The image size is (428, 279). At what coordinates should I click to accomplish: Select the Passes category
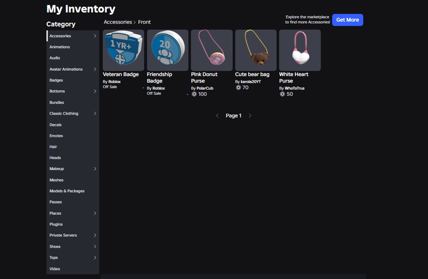click(x=72, y=202)
